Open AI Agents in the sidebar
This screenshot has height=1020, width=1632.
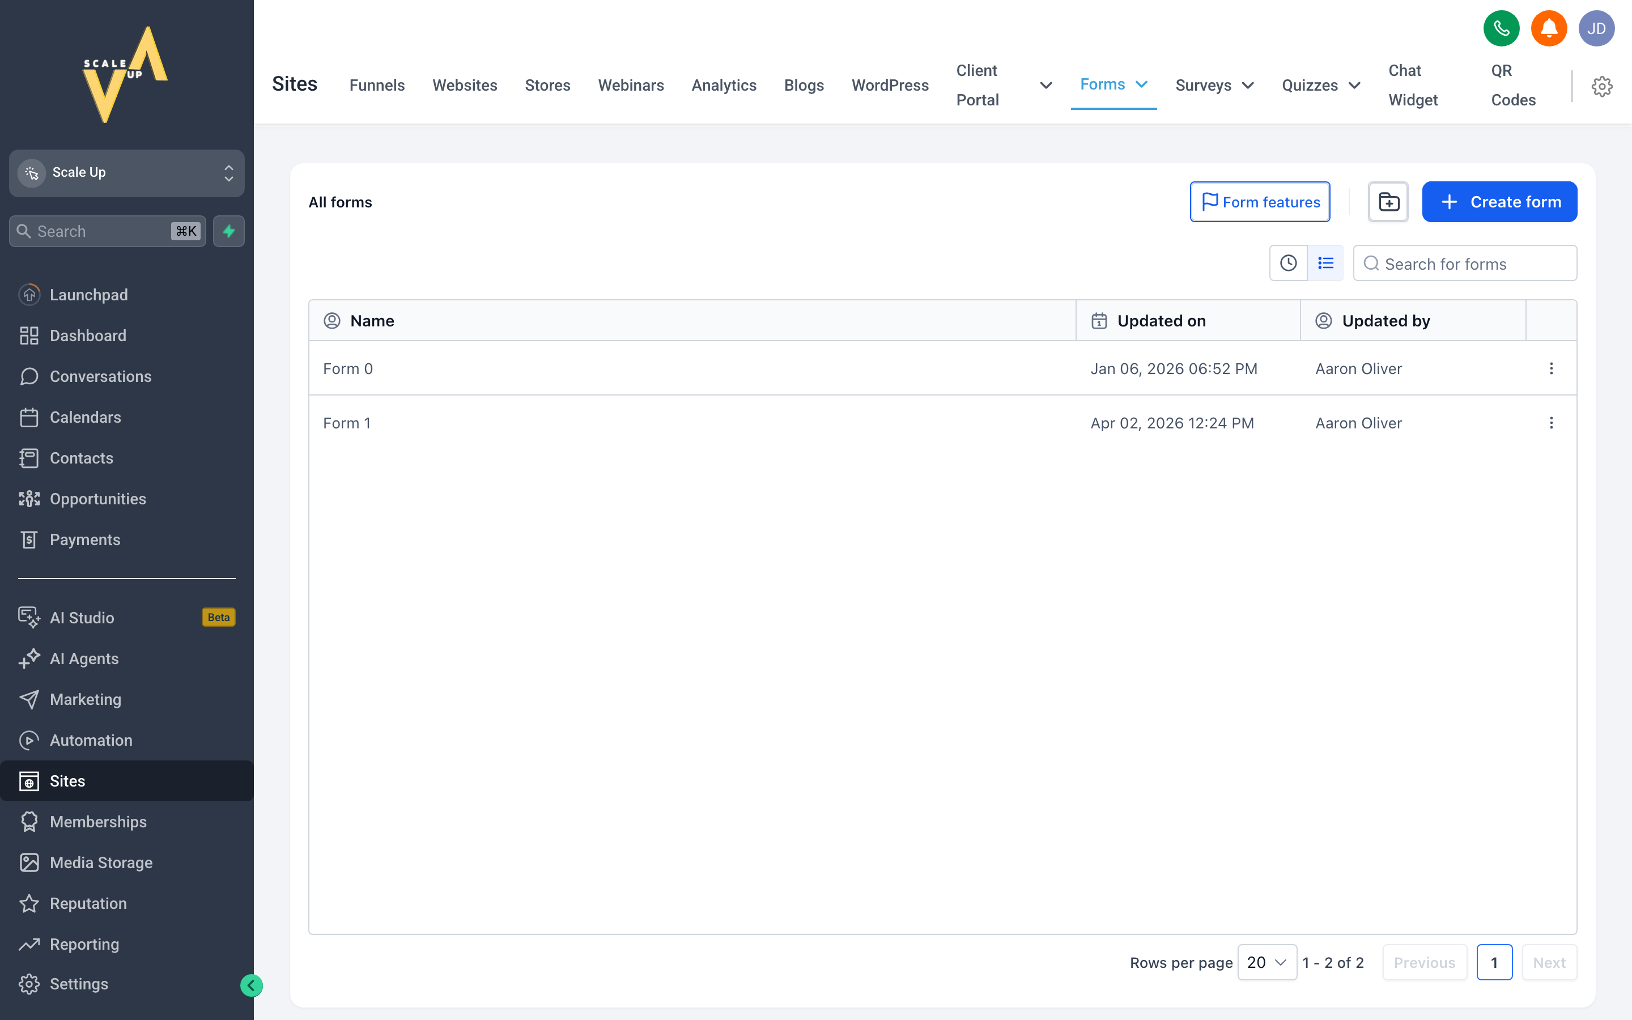coord(127,658)
